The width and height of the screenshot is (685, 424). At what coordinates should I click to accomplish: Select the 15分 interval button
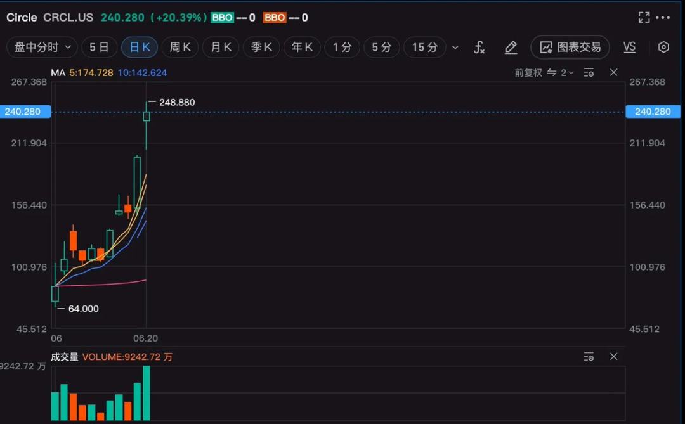[425, 48]
